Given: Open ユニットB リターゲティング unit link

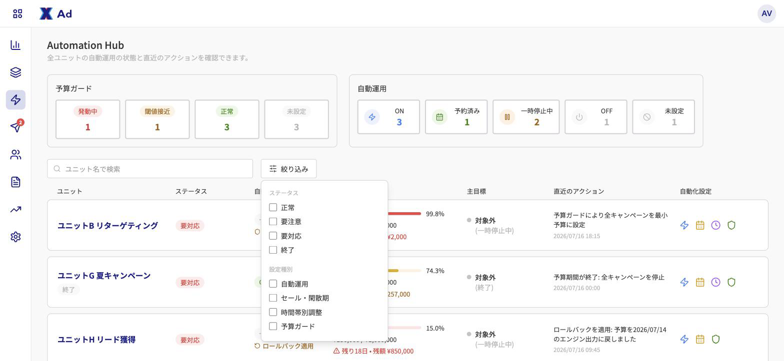Looking at the screenshot, I should (107, 226).
